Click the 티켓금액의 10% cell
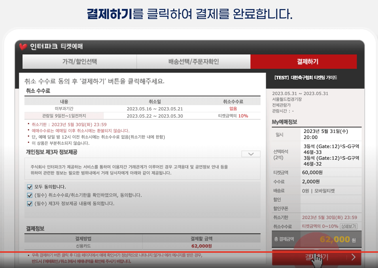 tap(233, 116)
